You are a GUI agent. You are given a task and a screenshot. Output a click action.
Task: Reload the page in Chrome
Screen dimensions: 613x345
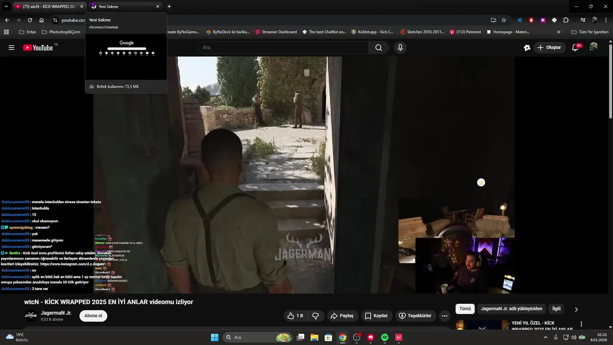click(x=30, y=20)
